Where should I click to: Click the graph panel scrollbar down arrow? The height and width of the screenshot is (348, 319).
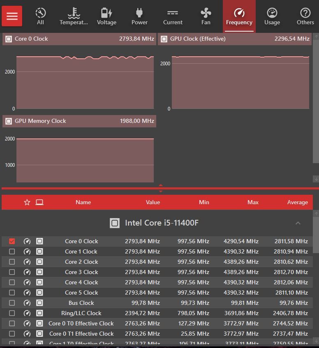[316, 179]
